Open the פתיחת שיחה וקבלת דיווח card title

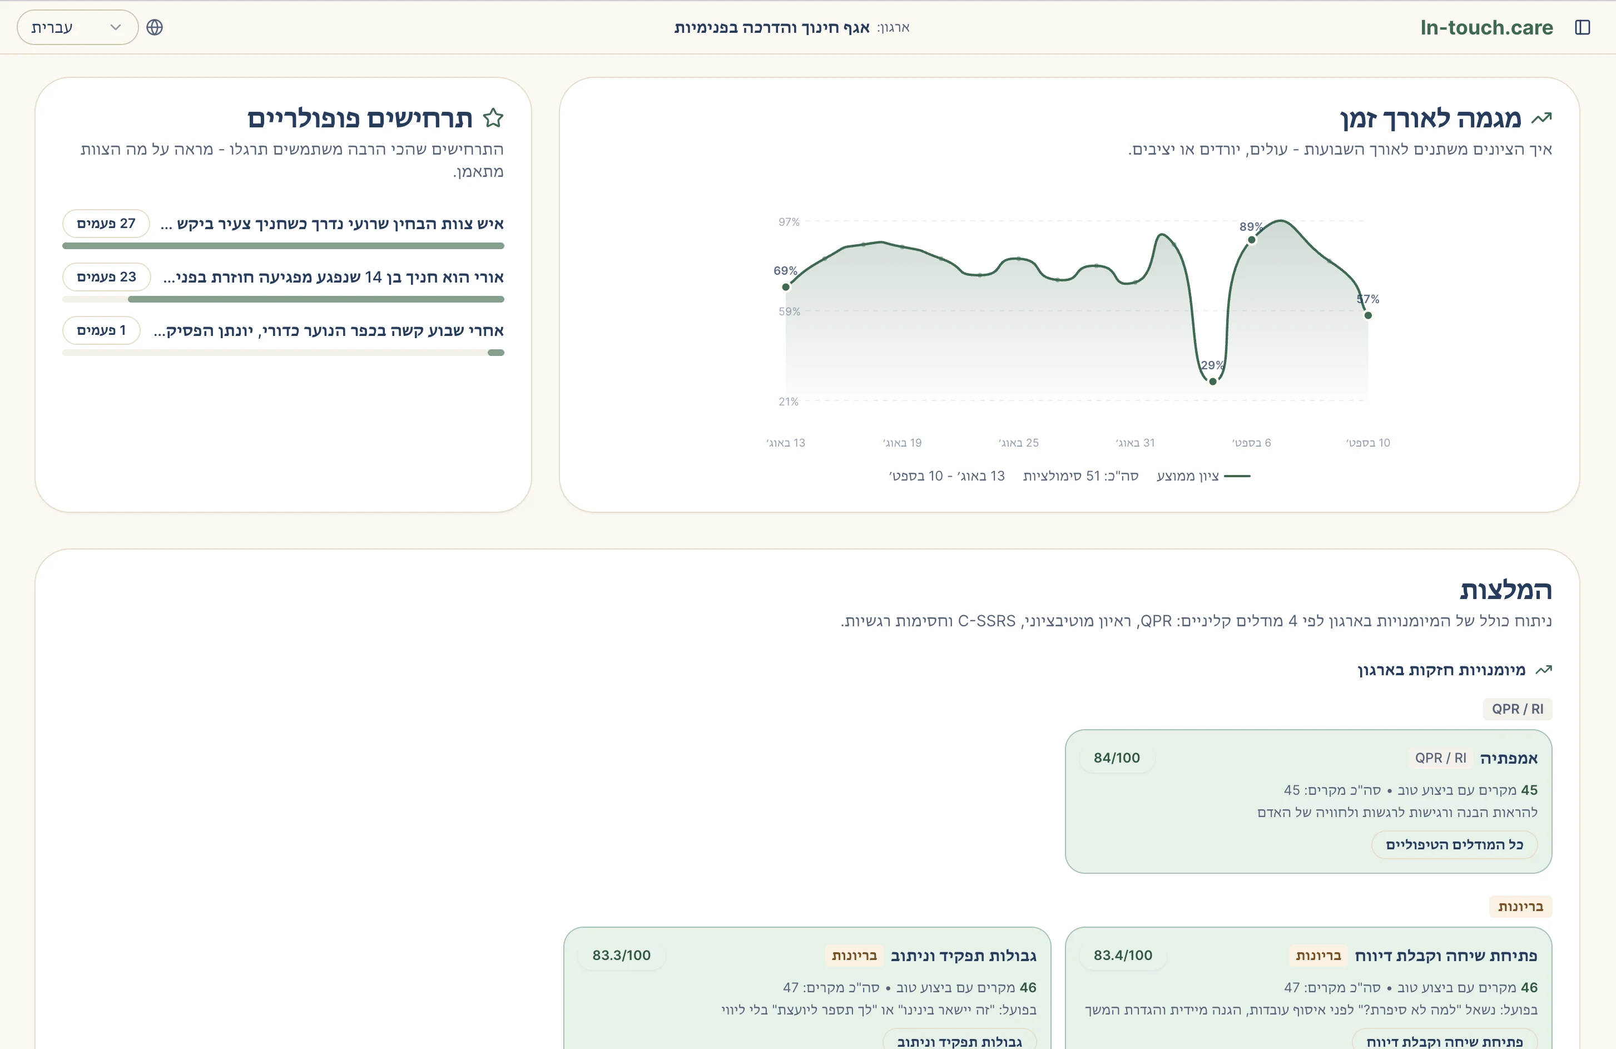pos(1446,956)
